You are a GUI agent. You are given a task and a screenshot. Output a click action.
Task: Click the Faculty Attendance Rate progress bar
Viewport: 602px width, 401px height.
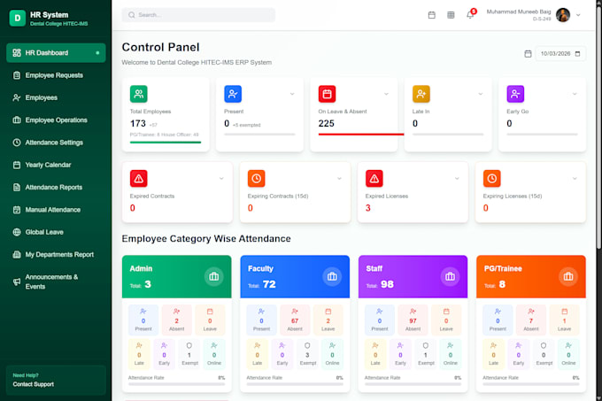pyautogui.click(x=295, y=383)
